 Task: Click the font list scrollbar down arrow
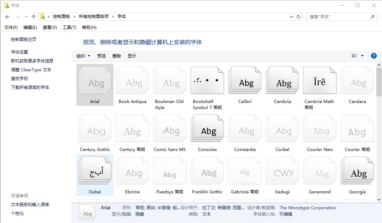point(379,200)
